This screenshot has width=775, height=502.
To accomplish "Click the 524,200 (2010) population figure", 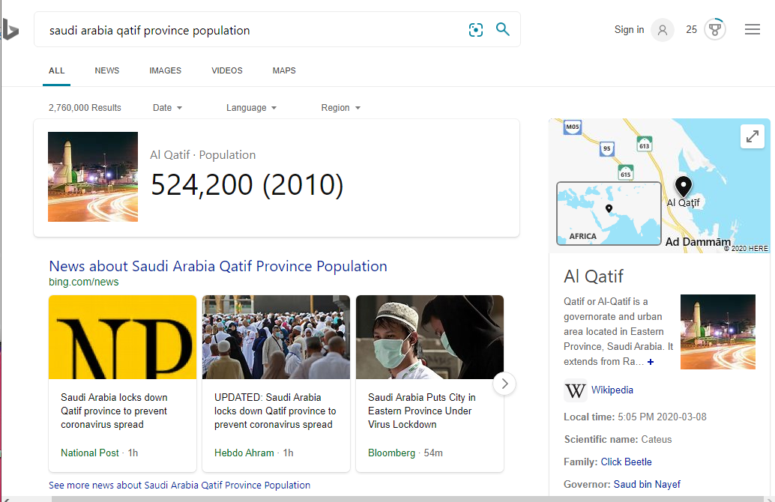I will (x=247, y=185).
